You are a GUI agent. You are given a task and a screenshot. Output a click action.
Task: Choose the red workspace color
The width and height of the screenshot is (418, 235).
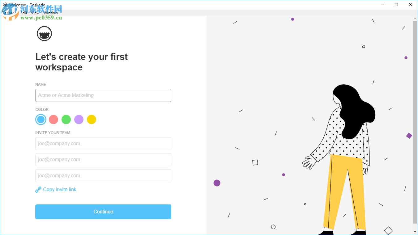[x=53, y=120]
